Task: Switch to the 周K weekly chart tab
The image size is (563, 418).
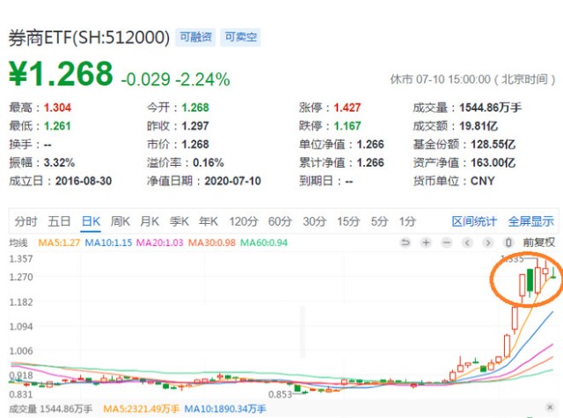Action: [120, 221]
